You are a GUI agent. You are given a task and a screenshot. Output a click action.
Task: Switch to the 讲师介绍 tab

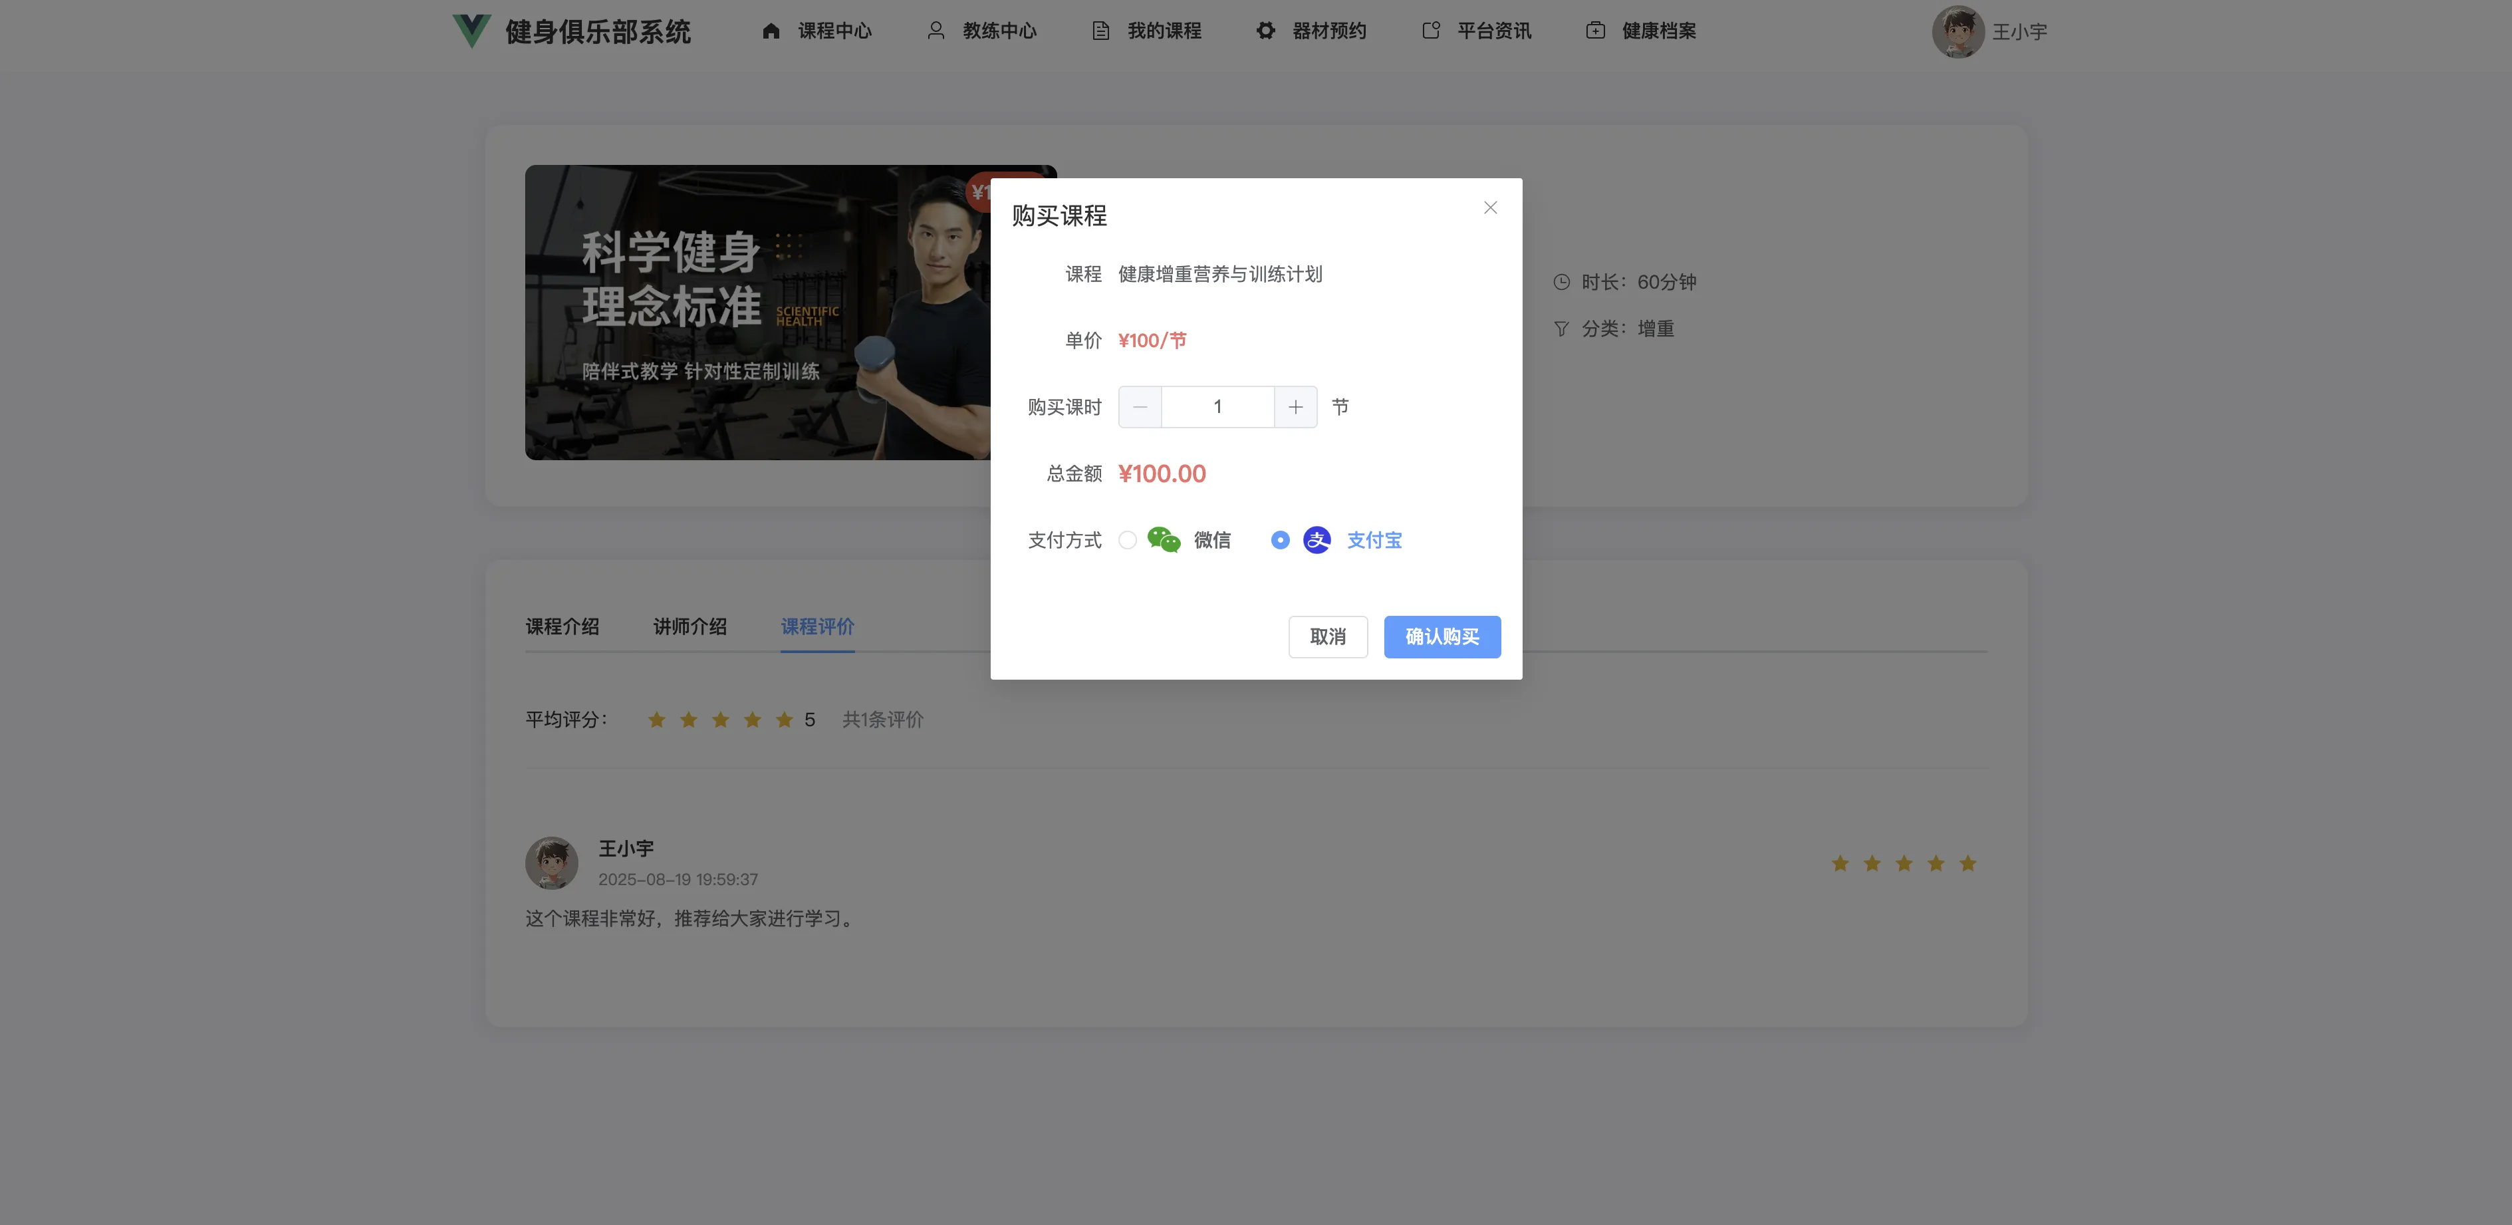click(690, 626)
